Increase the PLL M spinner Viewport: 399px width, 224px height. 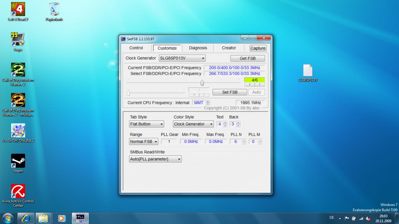click(260, 140)
